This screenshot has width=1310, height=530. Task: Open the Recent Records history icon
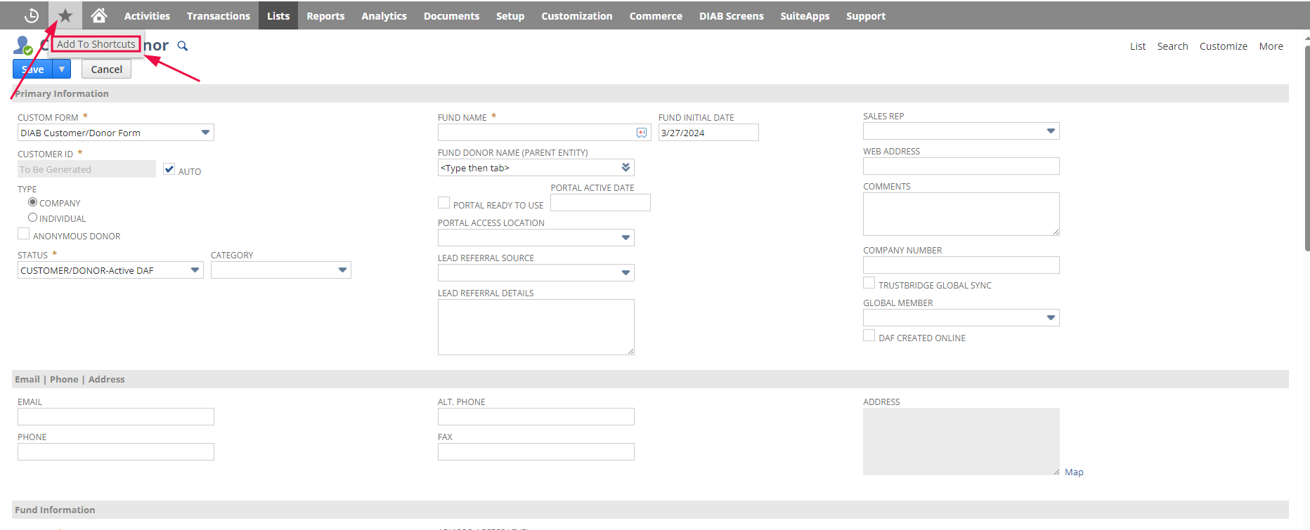[31, 15]
